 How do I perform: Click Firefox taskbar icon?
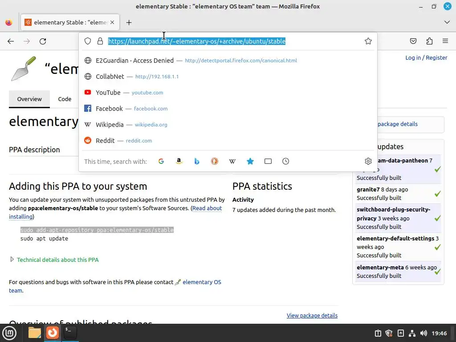tap(53, 333)
